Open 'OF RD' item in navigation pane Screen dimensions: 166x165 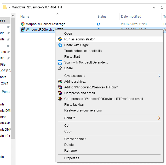tap(5, 71)
